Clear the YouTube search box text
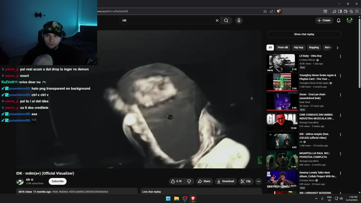This screenshot has width=361, height=203. (x=217, y=20)
